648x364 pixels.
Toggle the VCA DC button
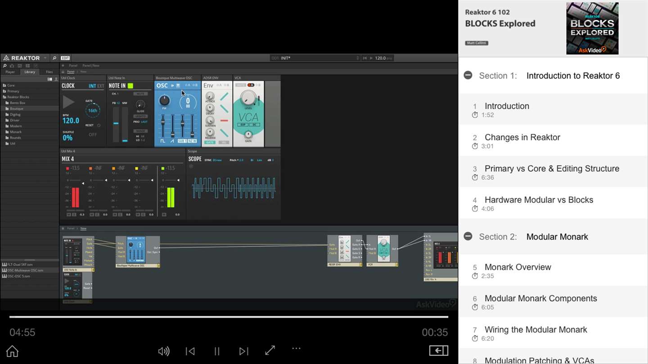254,124
